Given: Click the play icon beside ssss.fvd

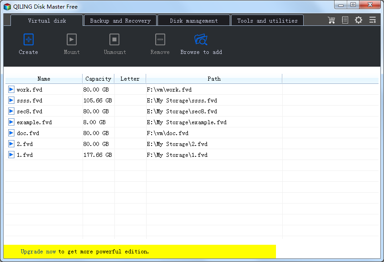Looking at the screenshot, I should tap(11, 100).
